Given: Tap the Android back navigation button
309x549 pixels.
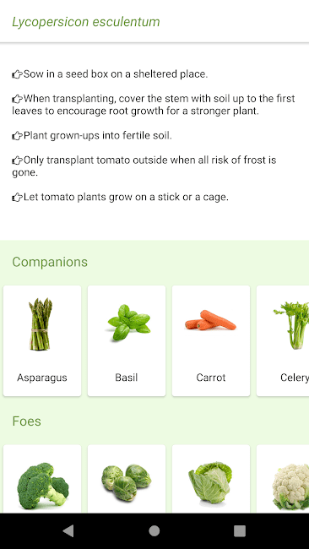Looking at the screenshot, I should coord(68,531).
